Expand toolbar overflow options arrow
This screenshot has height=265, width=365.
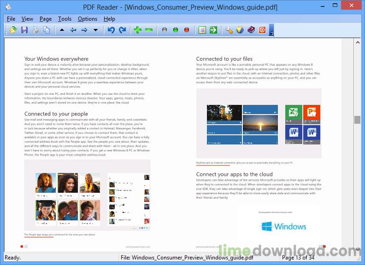(x=271, y=30)
